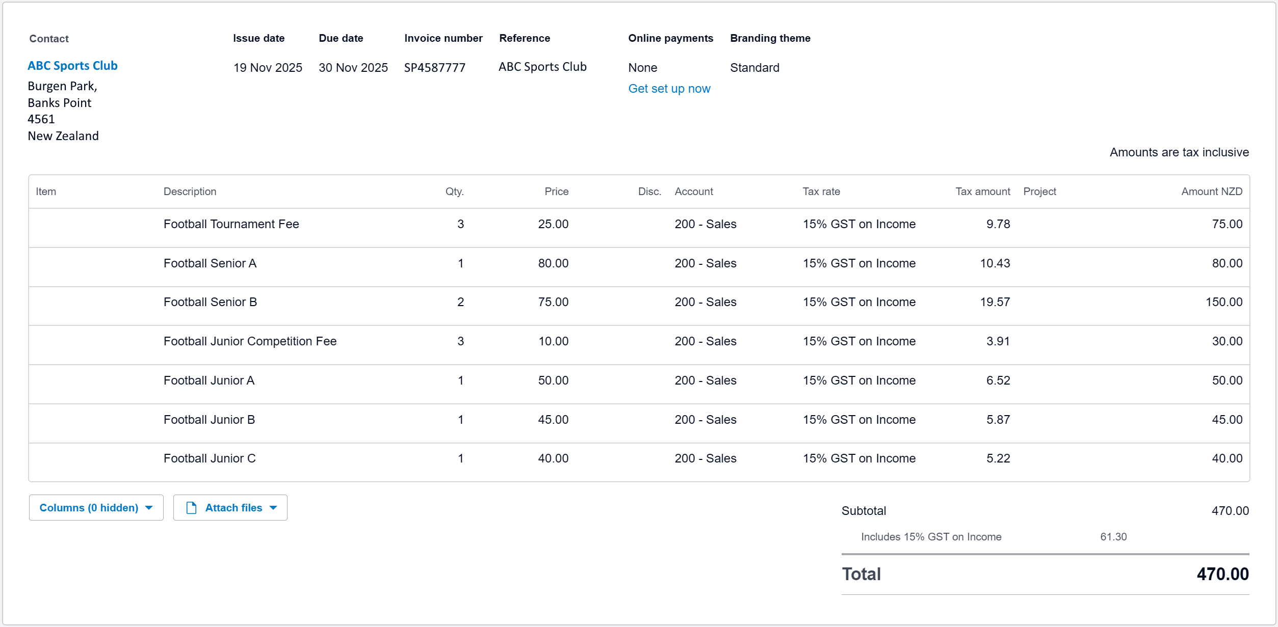This screenshot has height=627, width=1278.
Task: Click the invoice number SP4587777
Action: click(x=434, y=68)
